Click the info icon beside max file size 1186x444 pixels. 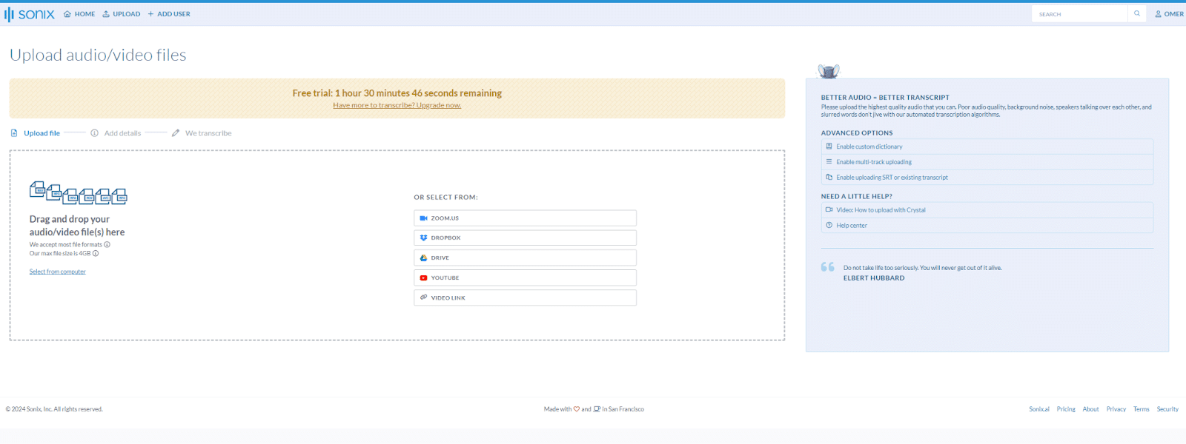pyautogui.click(x=96, y=254)
